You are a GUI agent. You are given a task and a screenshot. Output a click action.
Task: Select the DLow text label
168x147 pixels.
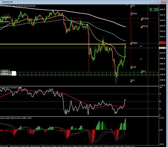tap(133, 67)
